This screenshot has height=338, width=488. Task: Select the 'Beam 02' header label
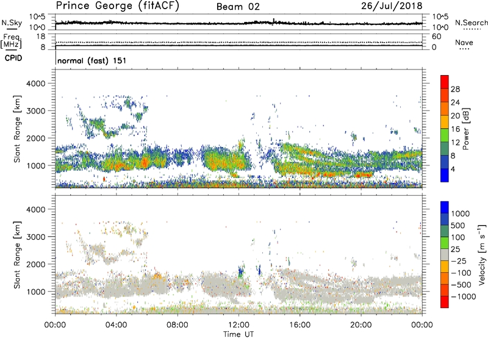pyautogui.click(x=238, y=7)
